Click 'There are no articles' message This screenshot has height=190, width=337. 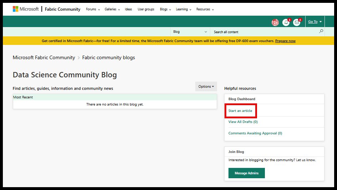pos(115,104)
